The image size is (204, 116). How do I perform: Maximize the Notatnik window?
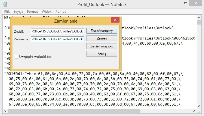pos(186,3)
